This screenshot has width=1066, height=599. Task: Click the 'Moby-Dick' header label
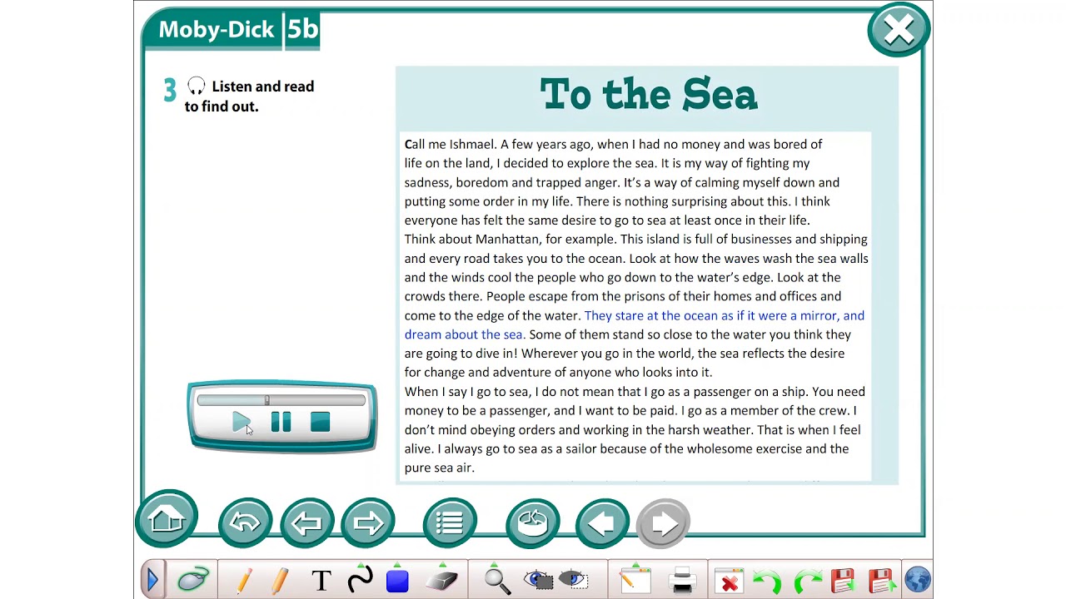217,30
